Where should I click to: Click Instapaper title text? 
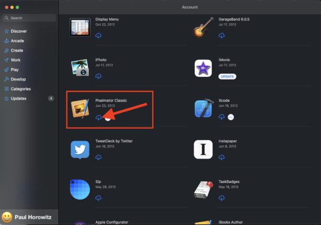tap(228, 141)
